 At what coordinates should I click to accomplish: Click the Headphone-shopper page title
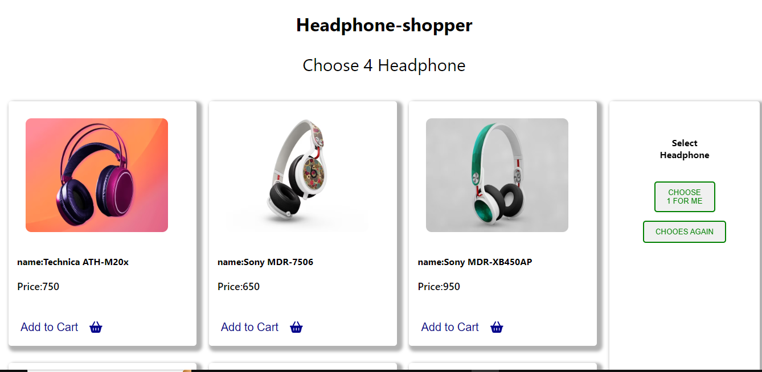click(x=384, y=25)
